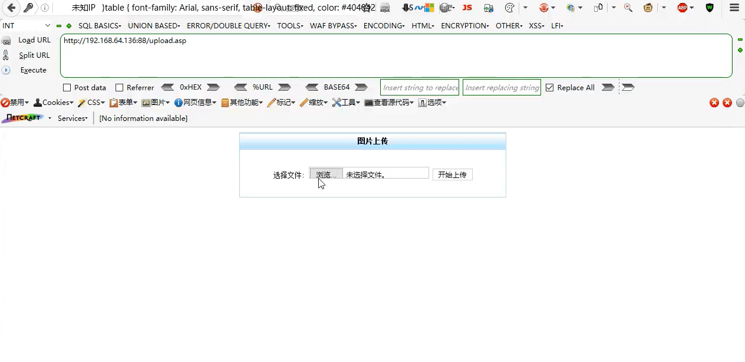
Task: Expand the UNION BASED menu
Action: point(154,26)
